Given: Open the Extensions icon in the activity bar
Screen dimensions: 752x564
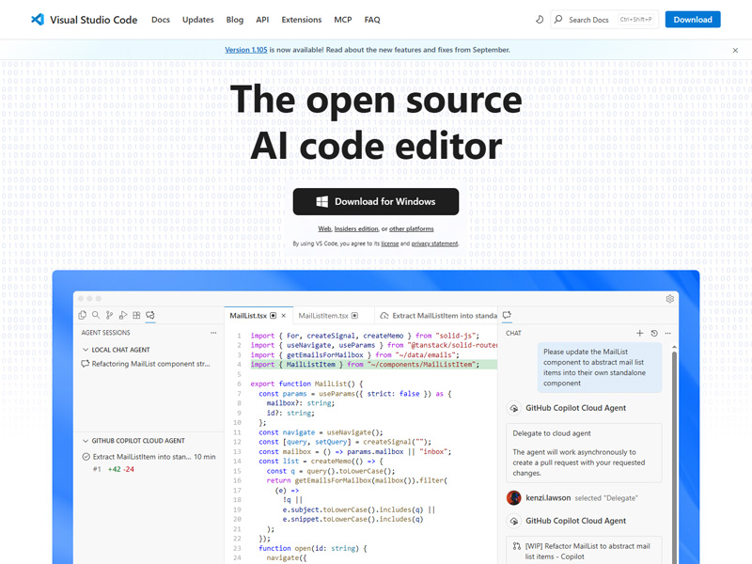Looking at the screenshot, I should (135, 314).
